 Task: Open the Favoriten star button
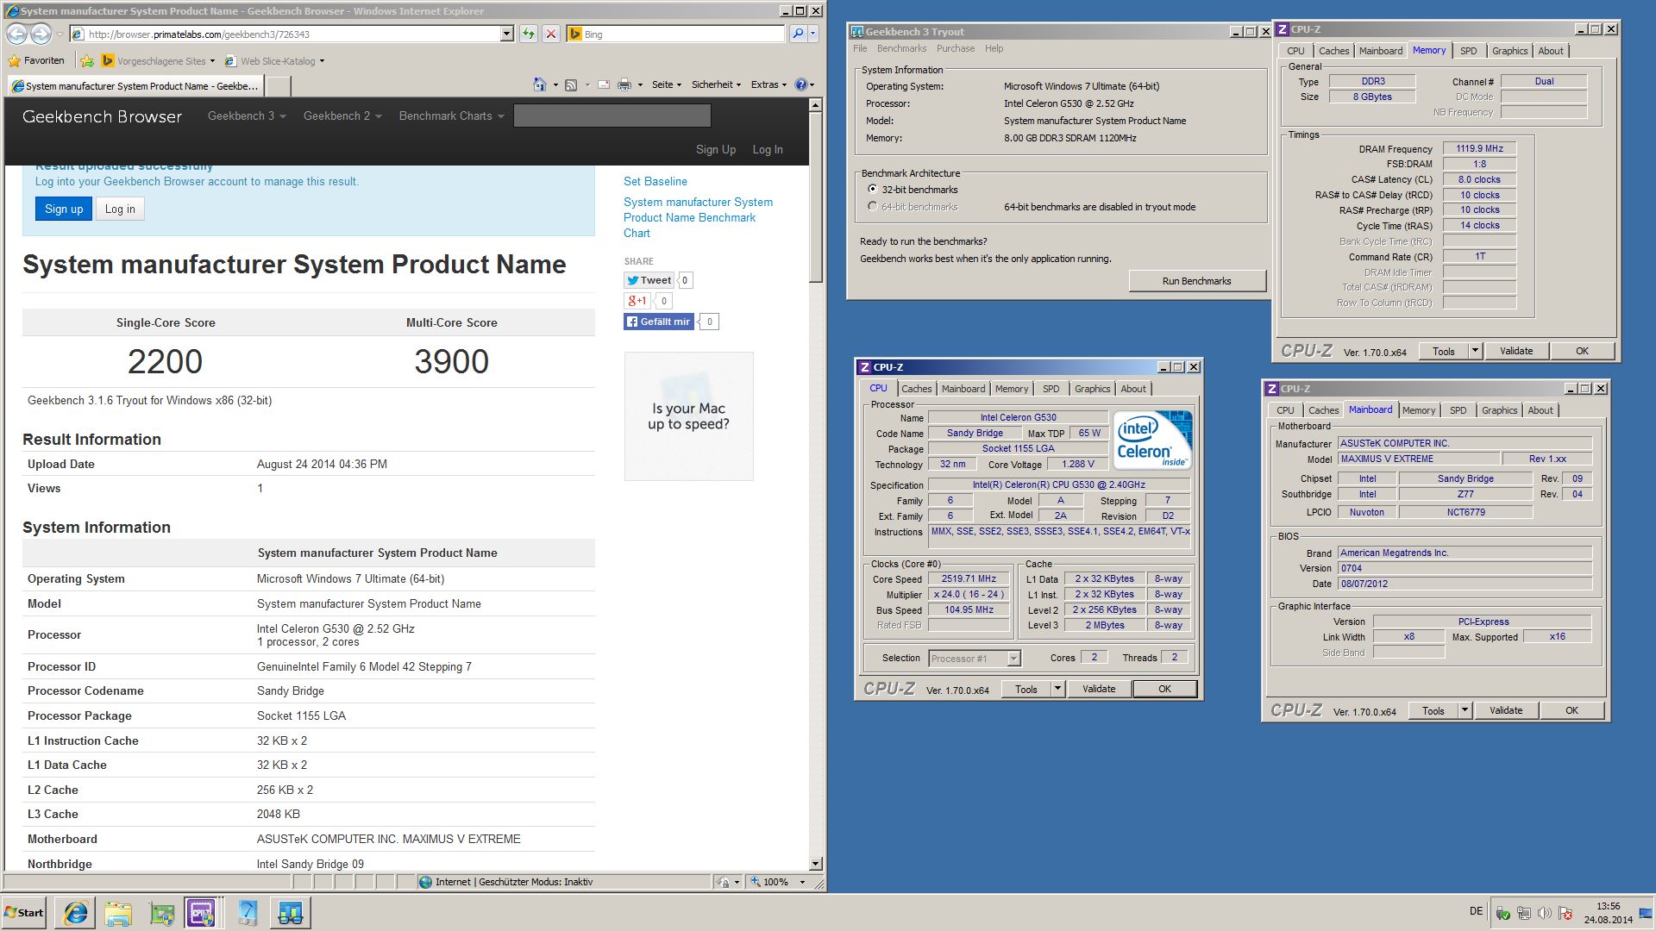tap(36, 61)
